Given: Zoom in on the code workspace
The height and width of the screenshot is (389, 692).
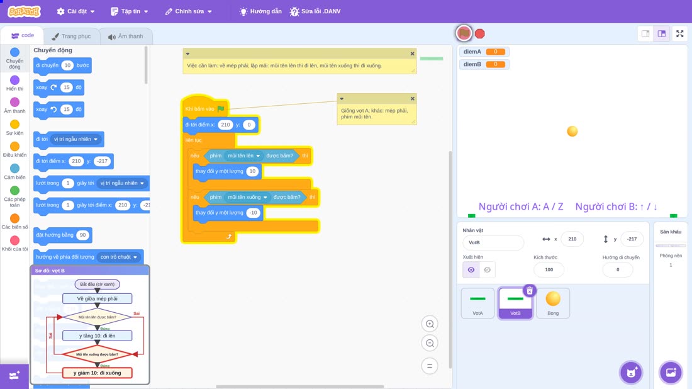Looking at the screenshot, I should [430, 324].
